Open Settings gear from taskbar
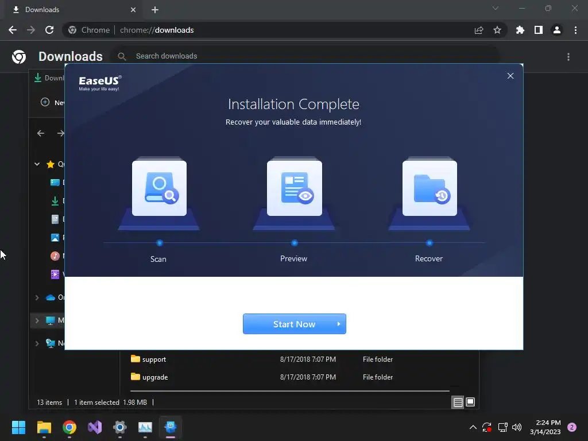This screenshot has height=441, width=588. tap(119, 427)
